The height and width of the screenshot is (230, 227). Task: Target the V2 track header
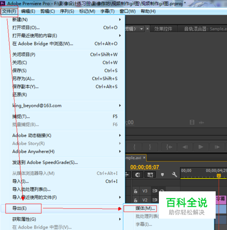[x=145, y=200]
